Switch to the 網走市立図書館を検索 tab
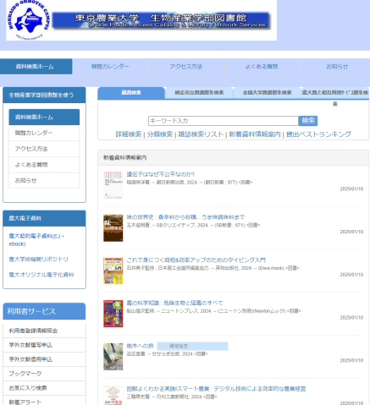370x405 pixels. click(199, 93)
